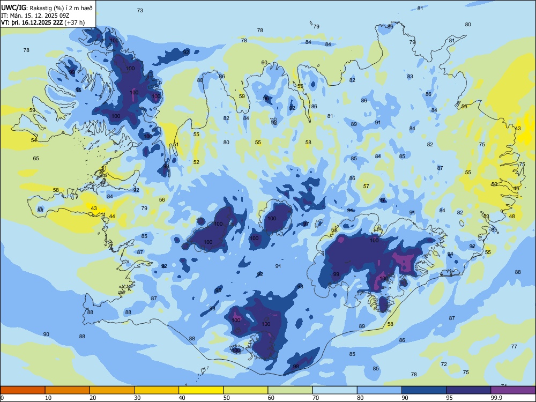Viewport: 536px width, 402px height.
Task: Click the bright yellow 40–50 legend swatch
Action: click(x=201, y=390)
